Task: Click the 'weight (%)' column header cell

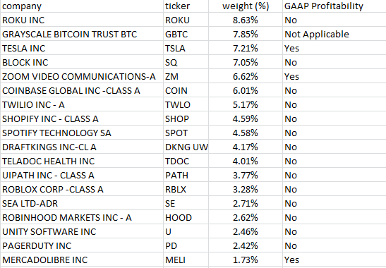Action: (x=246, y=6)
